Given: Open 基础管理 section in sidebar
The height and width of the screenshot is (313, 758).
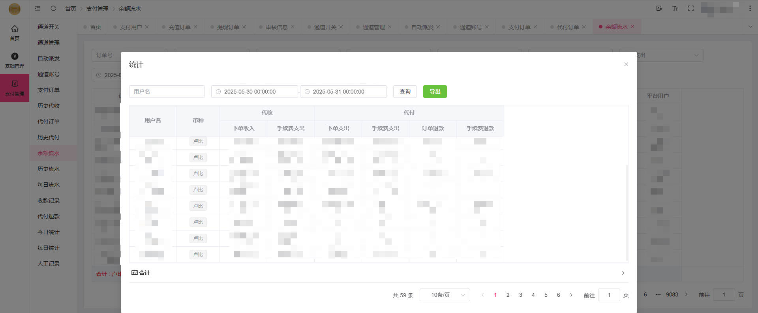Looking at the screenshot, I should 15,60.
